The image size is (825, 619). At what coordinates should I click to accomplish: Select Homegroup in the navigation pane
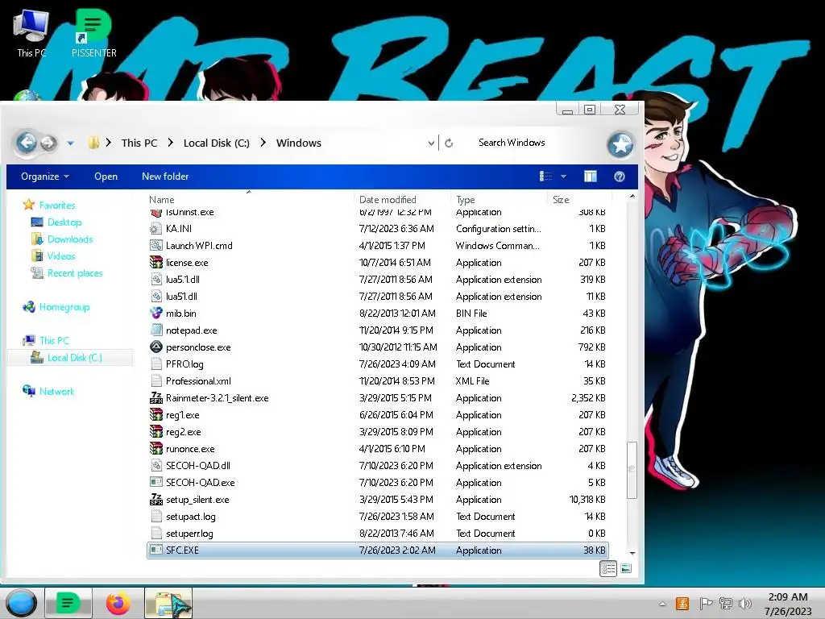point(64,307)
